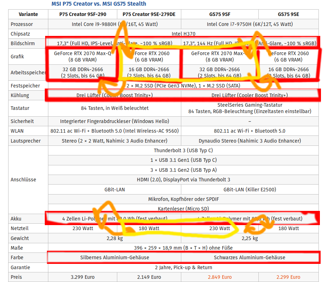The image size is (327, 282).
Task: Open the orange '2.299 Euro' price link
Action: (288, 277)
